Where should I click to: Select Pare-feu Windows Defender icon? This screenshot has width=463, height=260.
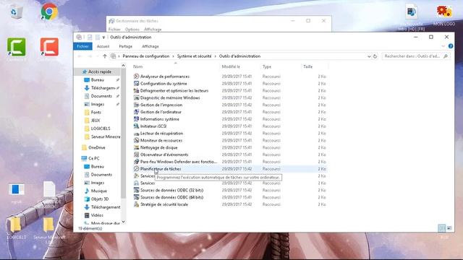pos(136,162)
